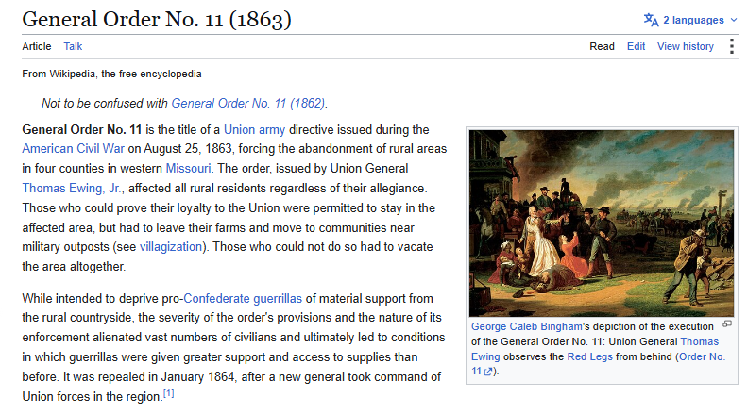This screenshot has width=748, height=414.
Task: Open the Order No. 11 external link in the caption
Action: 598,364
